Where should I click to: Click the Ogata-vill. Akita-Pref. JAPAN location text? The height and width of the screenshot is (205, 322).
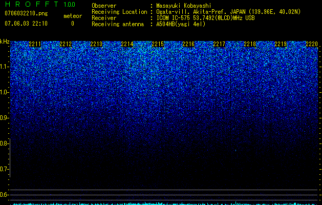click(228, 12)
